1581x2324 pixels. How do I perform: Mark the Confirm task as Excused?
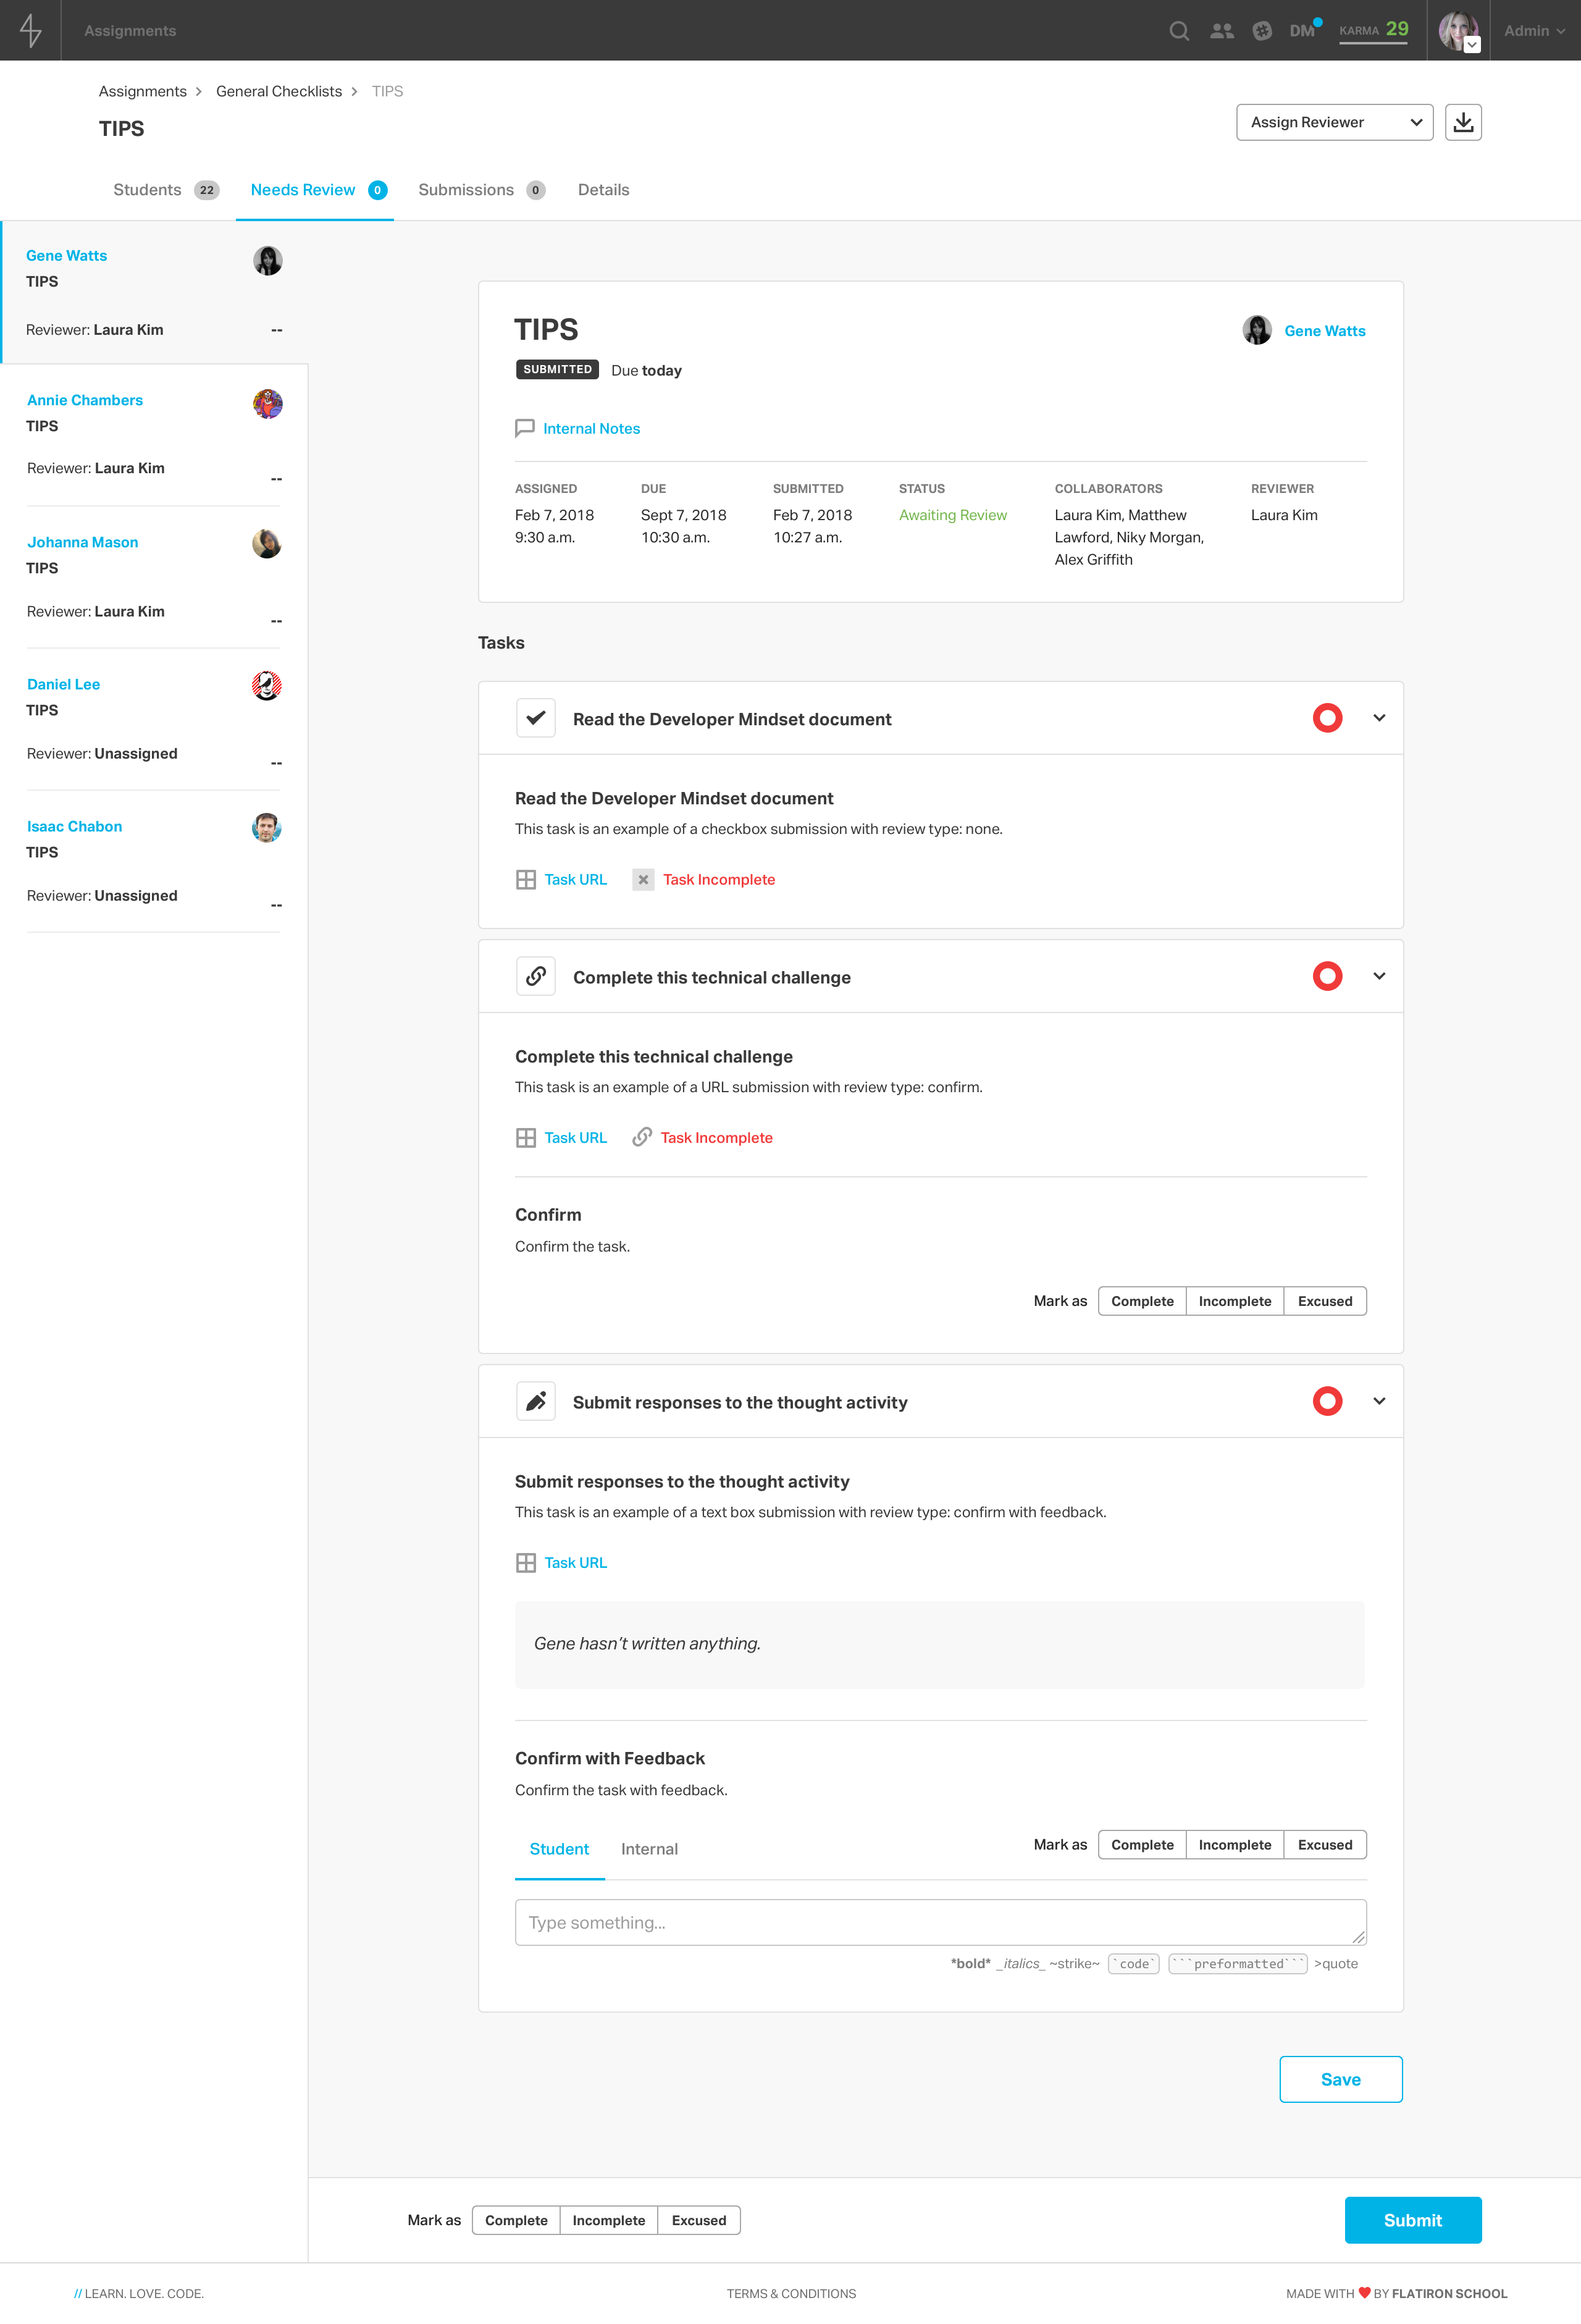tap(1324, 1300)
